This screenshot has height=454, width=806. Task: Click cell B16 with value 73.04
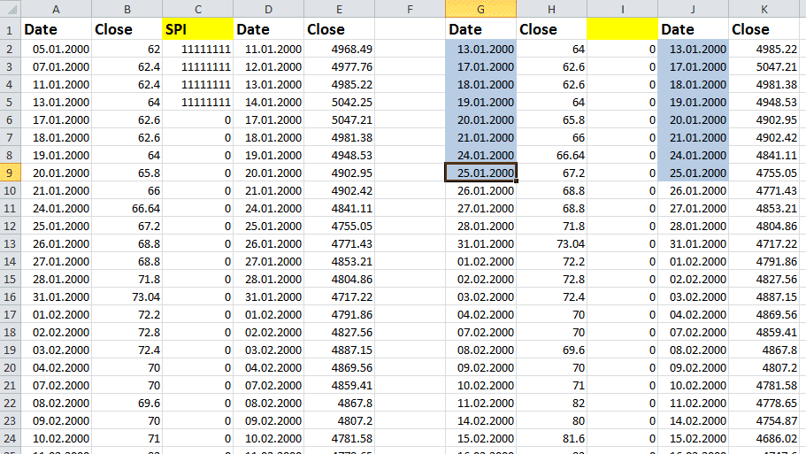127,296
